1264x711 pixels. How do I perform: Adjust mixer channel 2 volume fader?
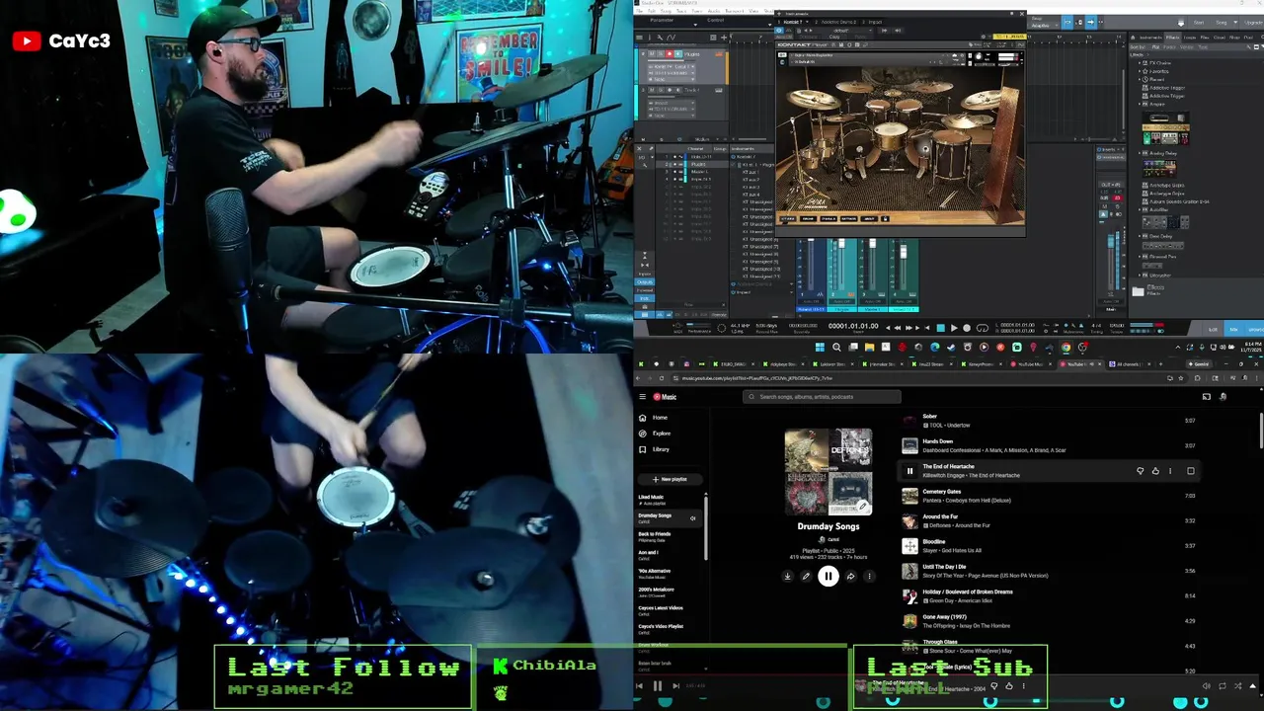pos(841,243)
